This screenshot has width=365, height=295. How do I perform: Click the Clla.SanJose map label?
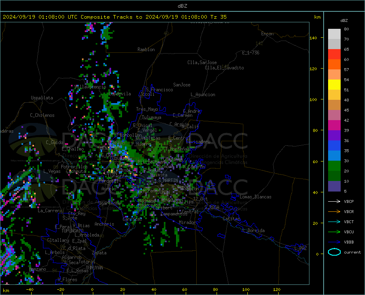(202, 62)
